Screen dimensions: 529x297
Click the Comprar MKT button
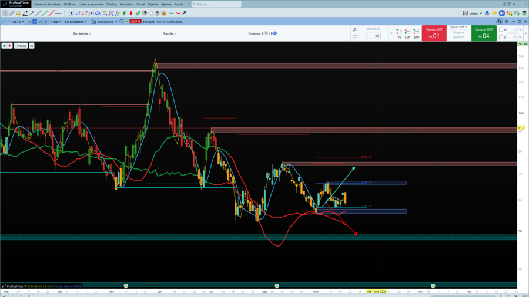(484, 33)
